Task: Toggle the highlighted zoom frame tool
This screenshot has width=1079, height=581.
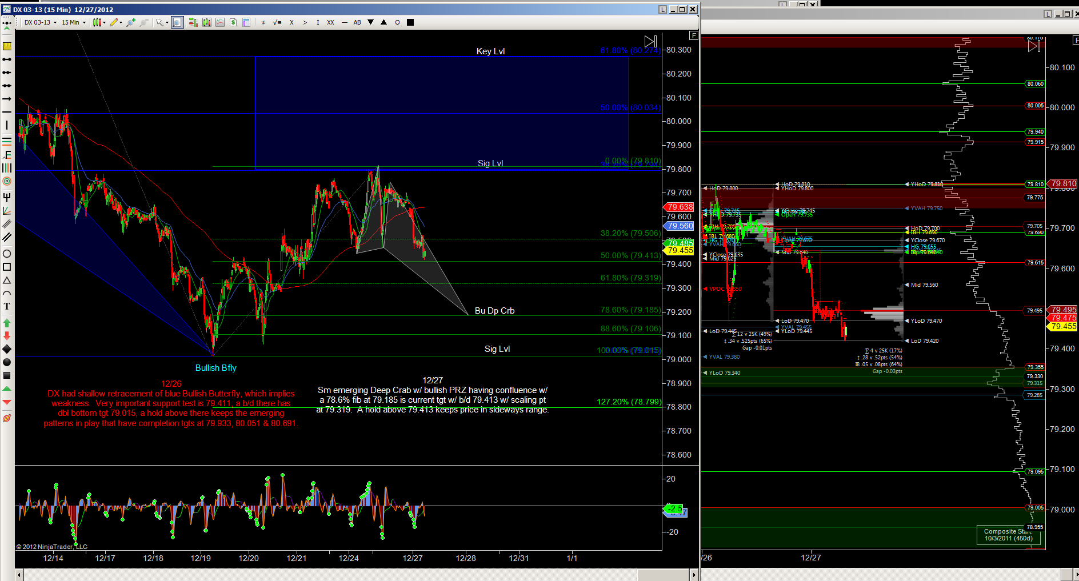Action: [x=177, y=22]
